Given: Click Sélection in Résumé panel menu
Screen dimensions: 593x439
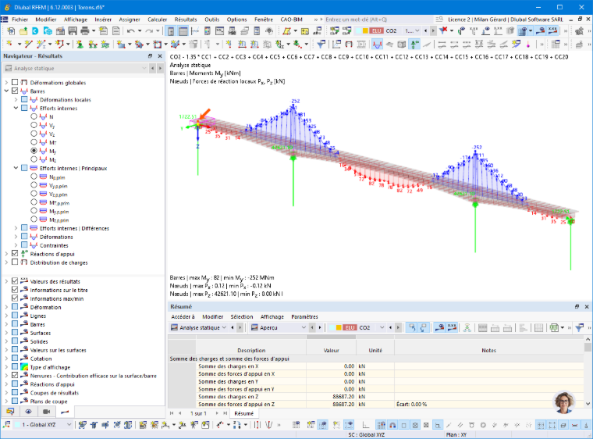Looking at the screenshot, I should pos(242,316).
